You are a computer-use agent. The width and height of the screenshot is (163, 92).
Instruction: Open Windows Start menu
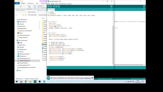pos(17,82)
